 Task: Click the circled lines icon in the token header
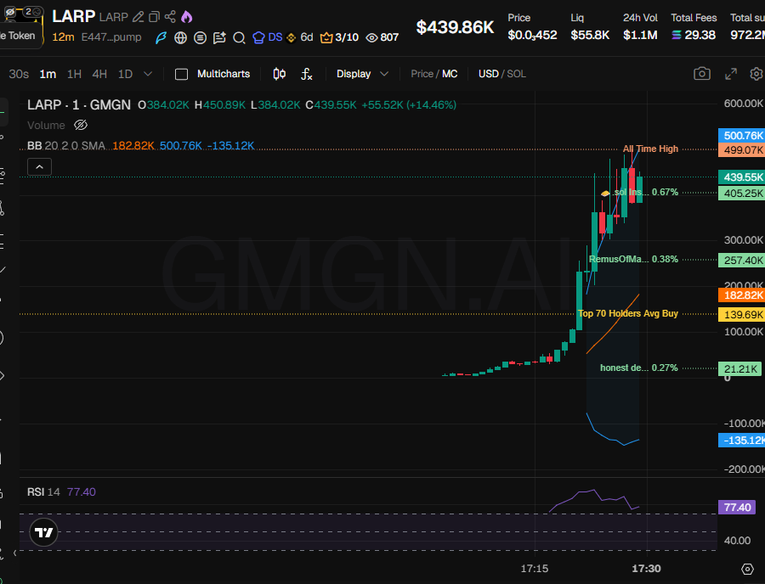click(200, 37)
